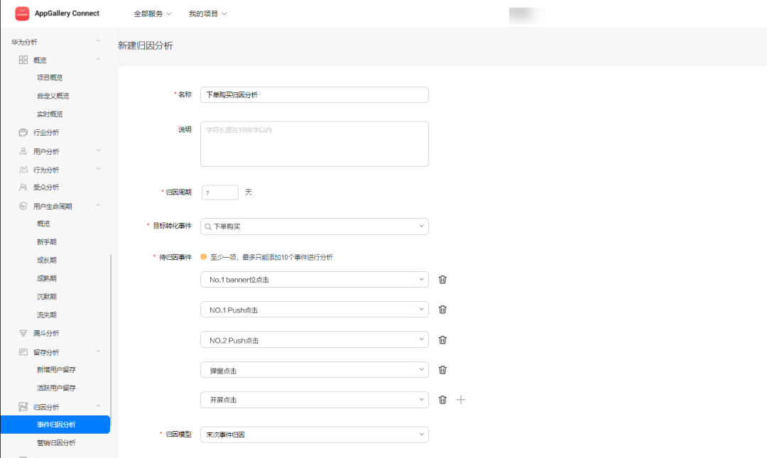Viewport: 767px width, 458px height.
Task: Open the 归因模型 dropdown showing 末次事件归因
Action: click(315, 434)
